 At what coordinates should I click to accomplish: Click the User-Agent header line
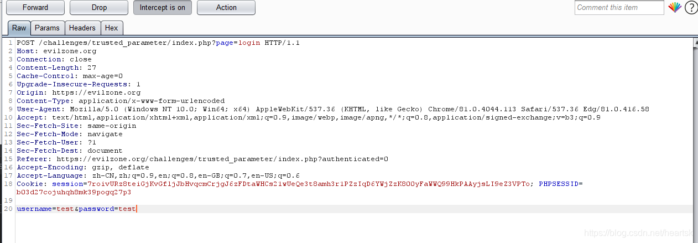[x=333, y=109]
